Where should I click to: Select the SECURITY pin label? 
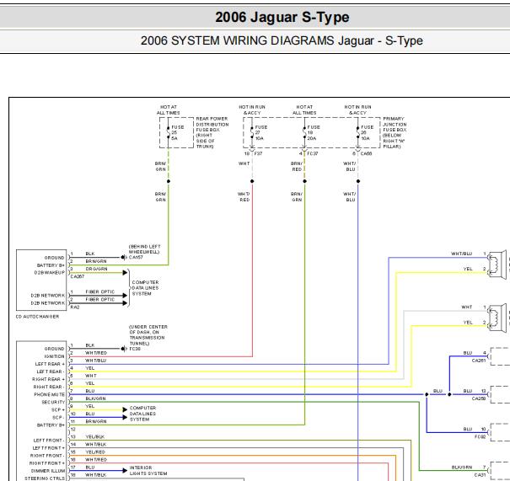coord(53,402)
